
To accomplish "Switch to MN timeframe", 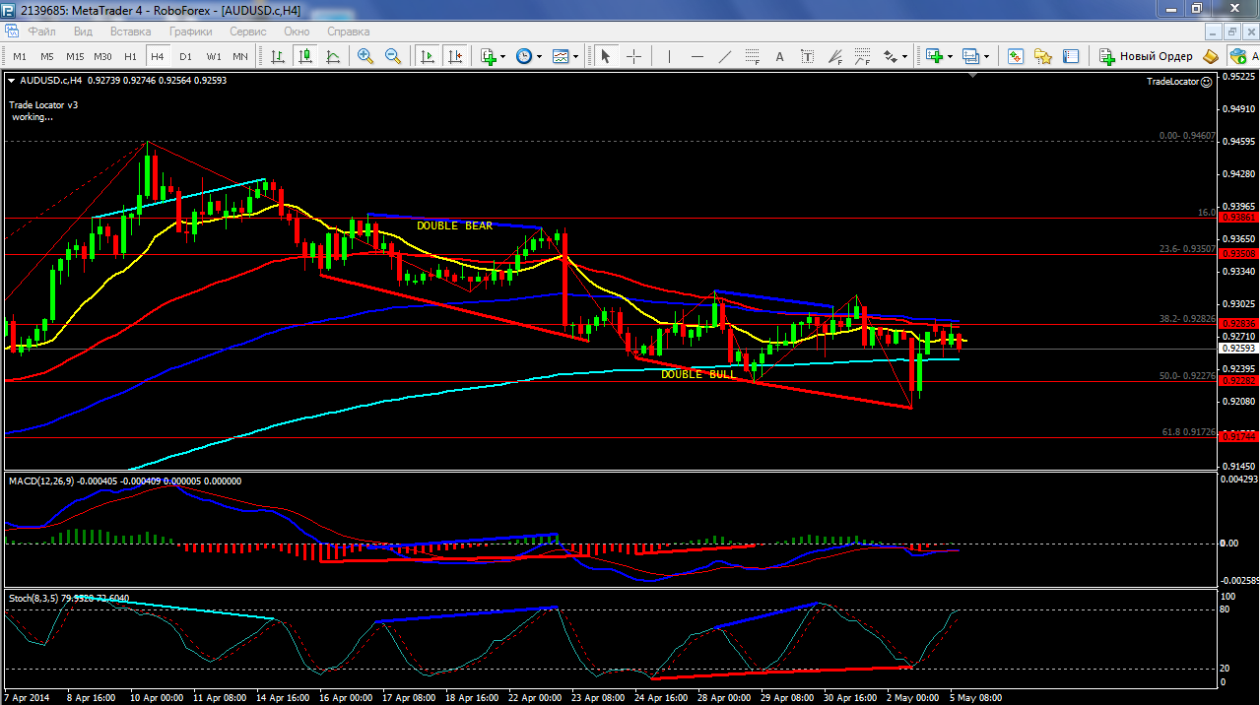I will [x=241, y=56].
